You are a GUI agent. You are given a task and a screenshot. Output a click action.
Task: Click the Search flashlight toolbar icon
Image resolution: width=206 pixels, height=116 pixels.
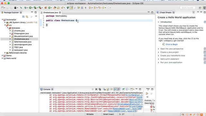[62, 8]
